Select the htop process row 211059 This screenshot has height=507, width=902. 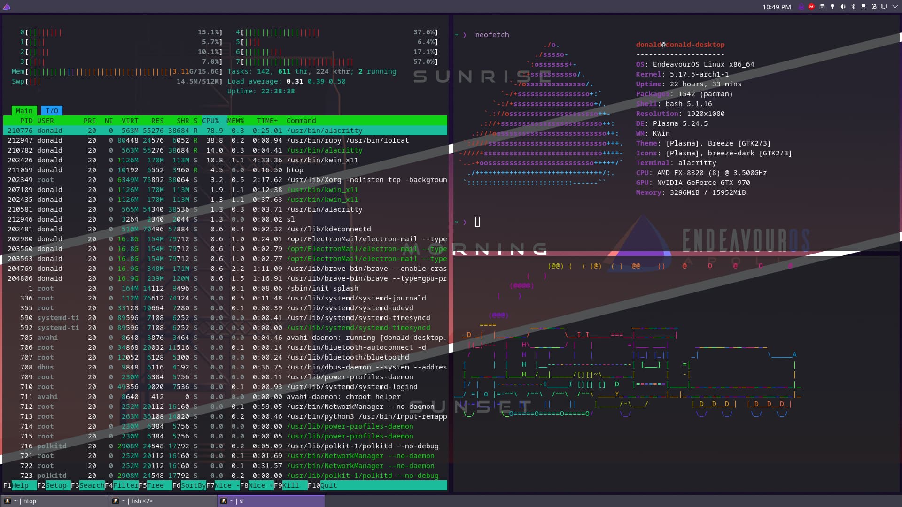click(225, 170)
